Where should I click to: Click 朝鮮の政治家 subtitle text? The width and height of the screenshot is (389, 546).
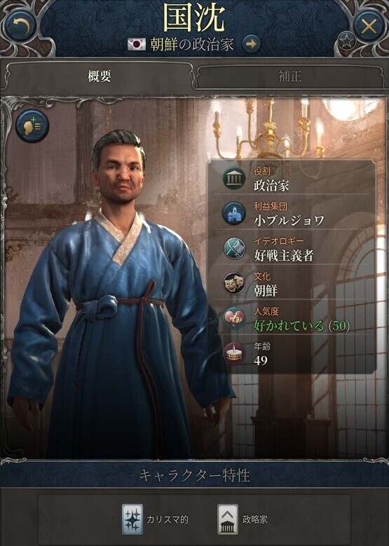pyautogui.click(x=192, y=44)
